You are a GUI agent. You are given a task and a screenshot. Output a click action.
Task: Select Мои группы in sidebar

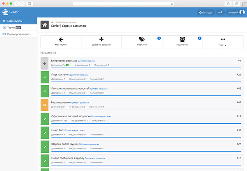pyautogui.click(x=19, y=21)
